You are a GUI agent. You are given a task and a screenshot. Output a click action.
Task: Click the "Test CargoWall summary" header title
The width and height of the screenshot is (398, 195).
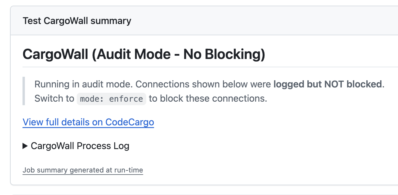tap(77, 21)
